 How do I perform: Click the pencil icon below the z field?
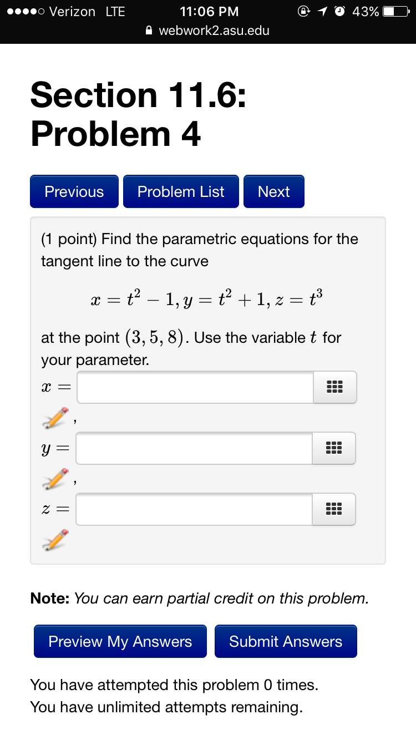[x=55, y=539]
